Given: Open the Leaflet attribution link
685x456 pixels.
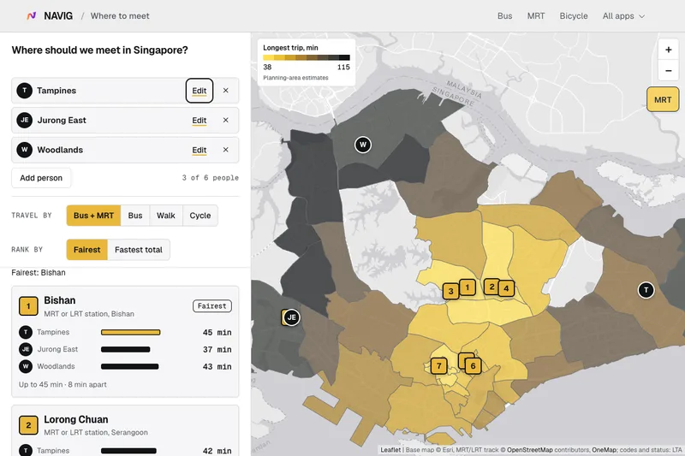Looking at the screenshot, I should click(x=390, y=450).
